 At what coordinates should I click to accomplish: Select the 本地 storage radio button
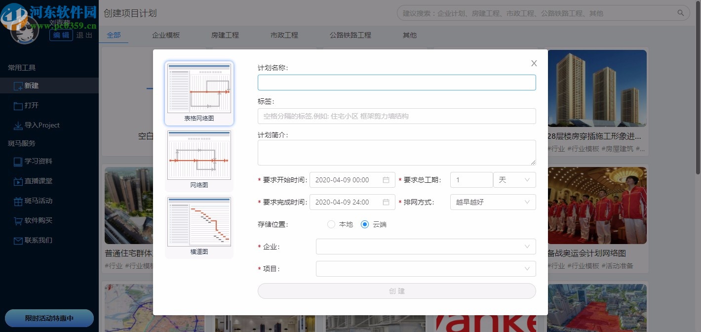coord(331,224)
